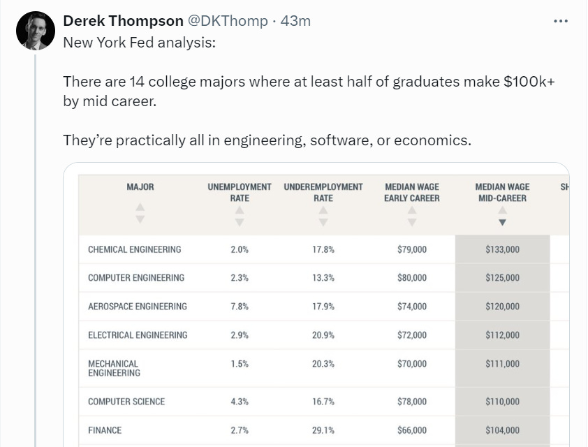Click the Major column header label
Image resolution: width=588 pixels, height=447 pixels.
click(140, 187)
